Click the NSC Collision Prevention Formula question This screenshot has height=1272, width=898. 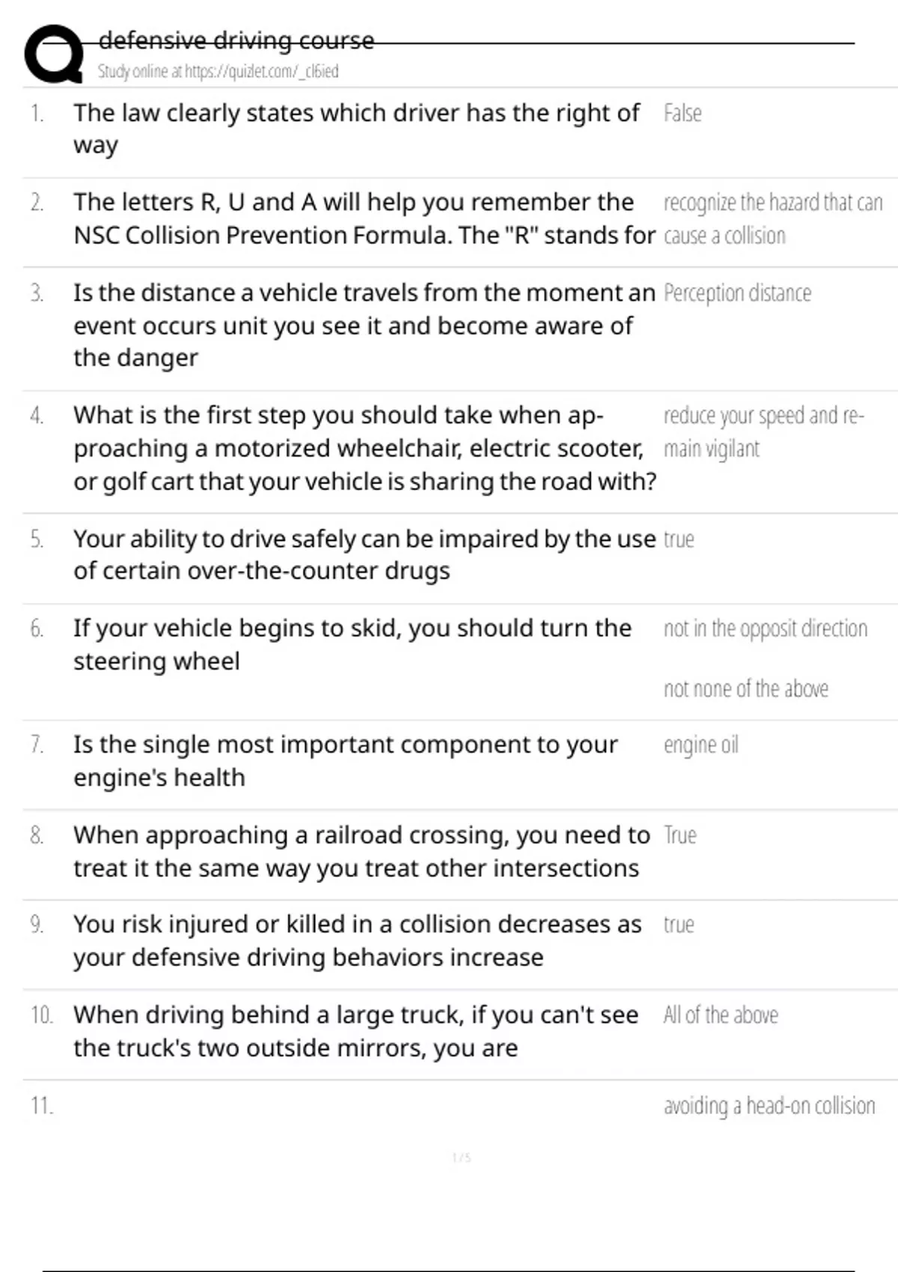coord(364,218)
